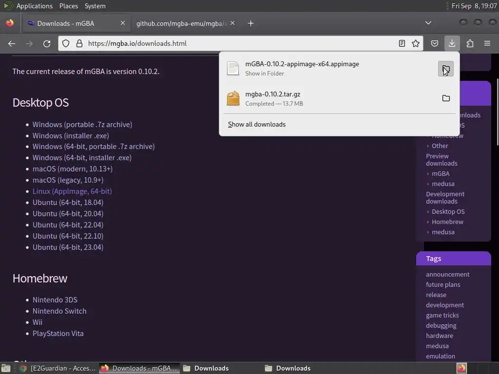The height and width of the screenshot is (374, 499).
Task: Open the Wii homebrew link
Action: 38,322
